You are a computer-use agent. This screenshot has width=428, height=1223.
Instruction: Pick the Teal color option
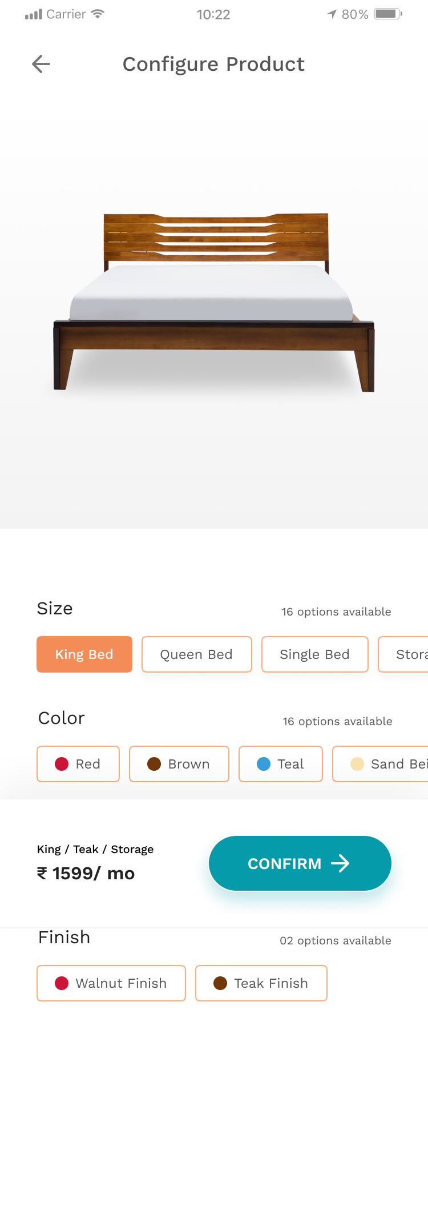[280, 764]
